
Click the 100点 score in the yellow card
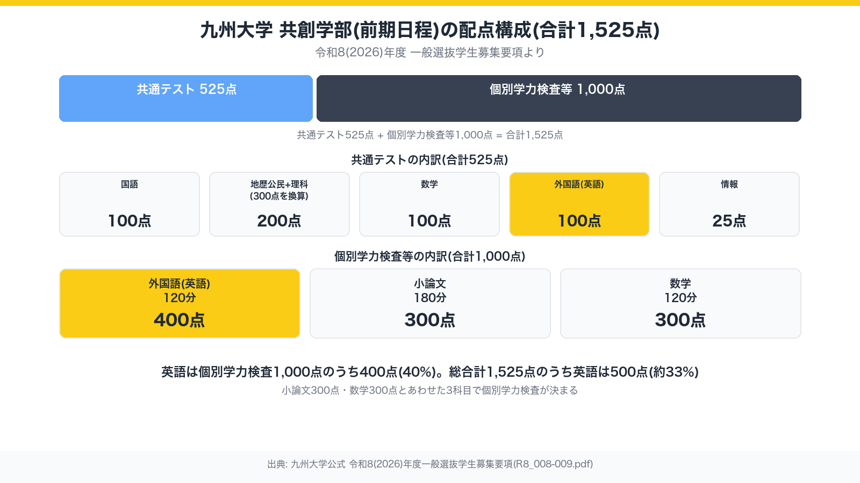(x=579, y=221)
